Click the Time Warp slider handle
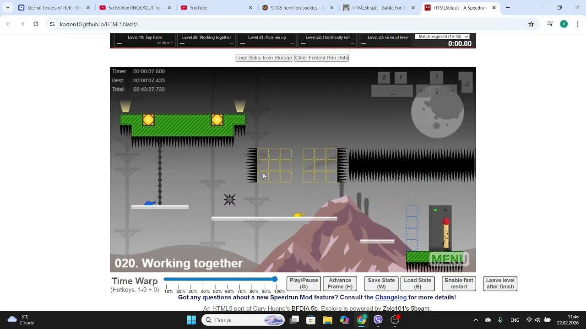Image resolution: width=586 pixels, height=329 pixels. pos(275,279)
